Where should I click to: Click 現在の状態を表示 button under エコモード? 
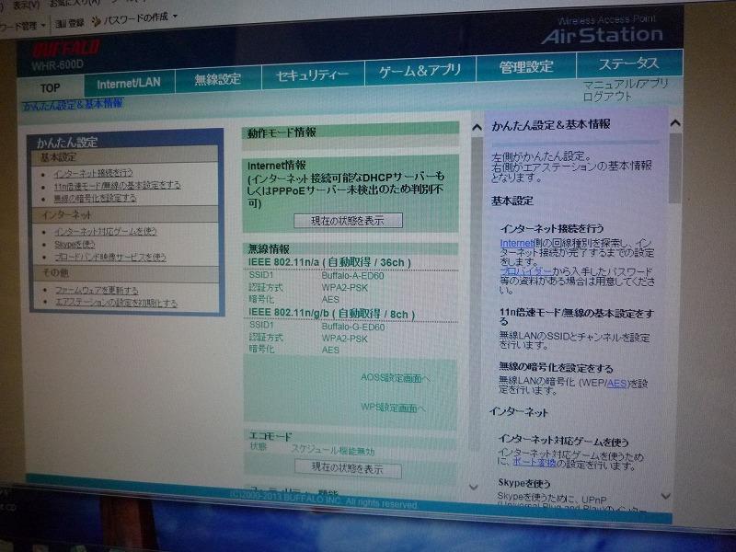coord(348,468)
